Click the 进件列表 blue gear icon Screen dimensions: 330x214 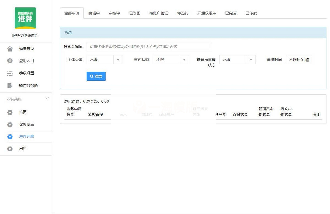10,136
